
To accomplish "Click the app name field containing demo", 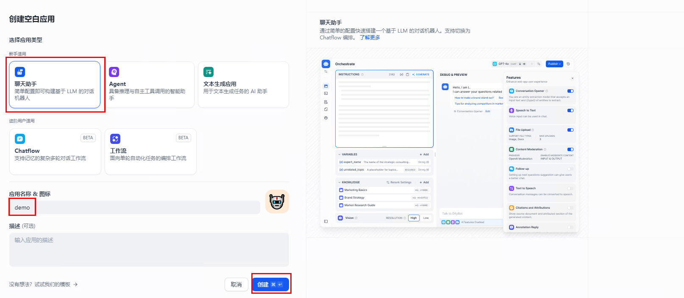I will 135,207.
